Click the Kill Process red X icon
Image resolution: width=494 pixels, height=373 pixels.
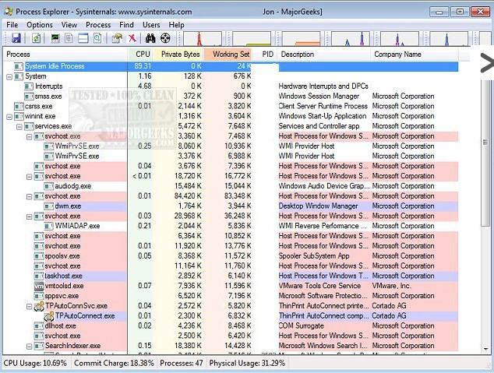click(132, 38)
